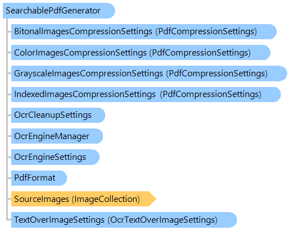The image size is (297, 230).
Task: Open the OcrCleanupSettings node
Action: [x=58, y=115]
